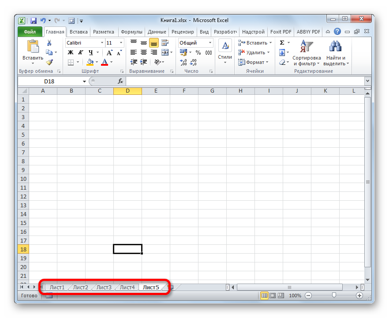The width and height of the screenshot is (389, 318).
Task: Open Excel Help question mark icon
Action: pyautogui.click(x=337, y=32)
